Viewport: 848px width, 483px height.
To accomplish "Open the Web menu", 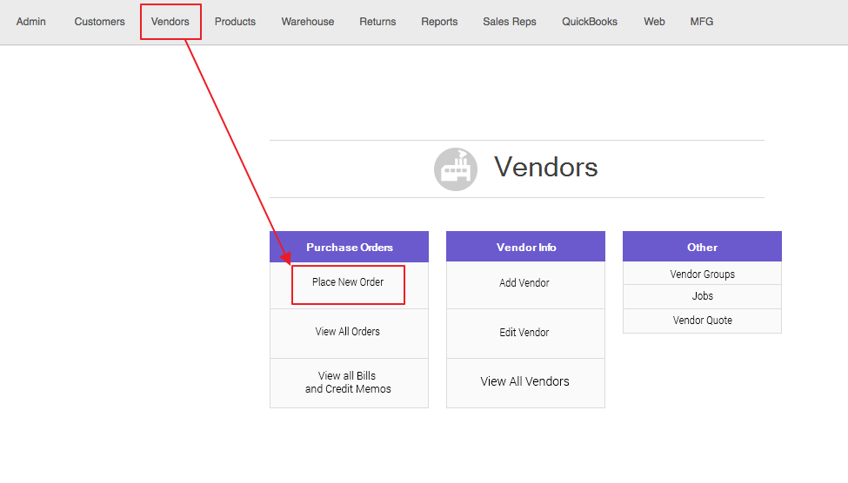I will pos(654,22).
